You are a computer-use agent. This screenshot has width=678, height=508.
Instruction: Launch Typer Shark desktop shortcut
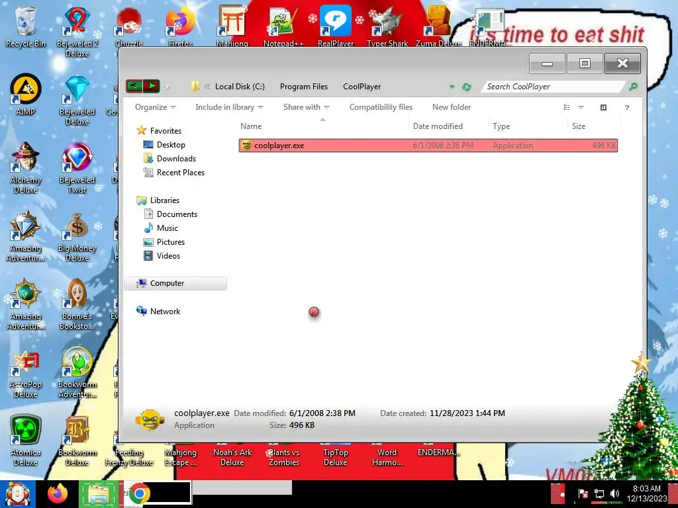(387, 26)
